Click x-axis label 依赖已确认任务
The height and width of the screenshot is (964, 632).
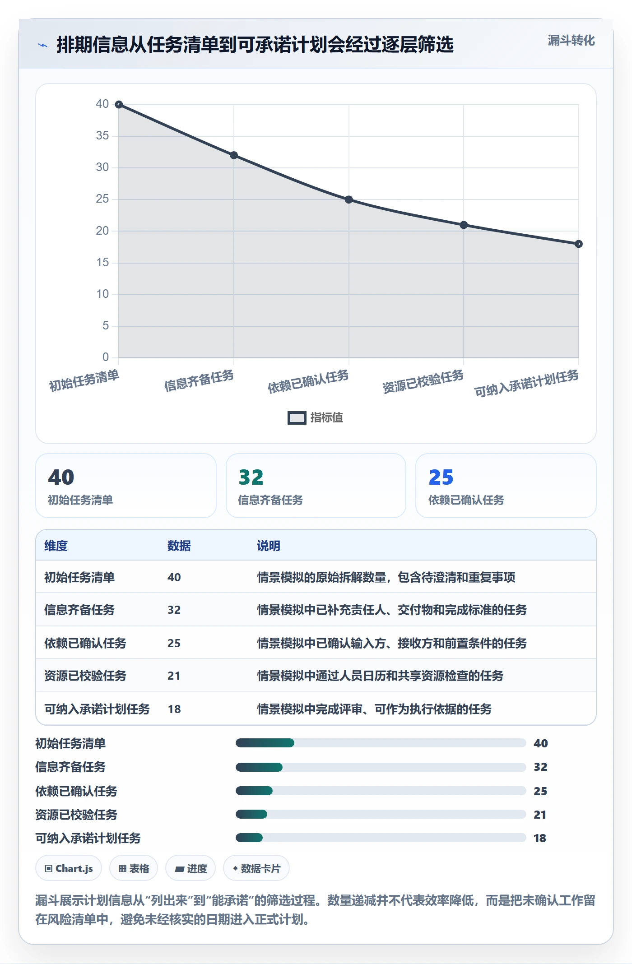tap(308, 381)
